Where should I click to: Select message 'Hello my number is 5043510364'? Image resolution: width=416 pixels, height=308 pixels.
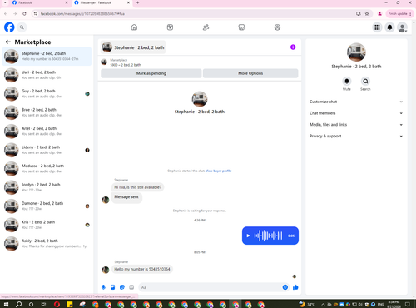pos(142,269)
